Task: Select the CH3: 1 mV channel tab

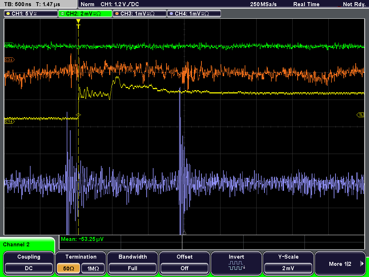Action: pos(139,14)
